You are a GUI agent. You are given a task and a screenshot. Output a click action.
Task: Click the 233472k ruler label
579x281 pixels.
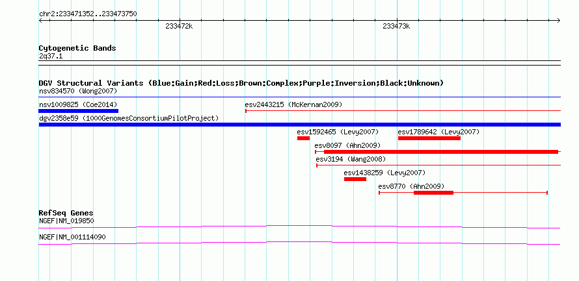pyautogui.click(x=179, y=27)
